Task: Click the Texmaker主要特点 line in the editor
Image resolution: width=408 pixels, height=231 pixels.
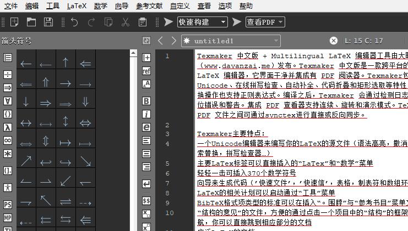Action: point(231,133)
